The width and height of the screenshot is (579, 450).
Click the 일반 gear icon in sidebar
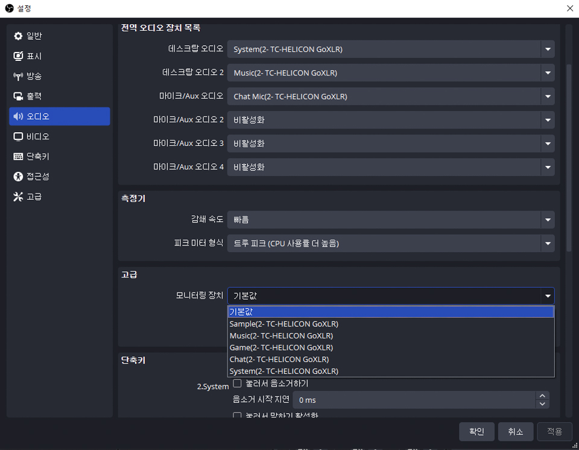click(x=18, y=36)
